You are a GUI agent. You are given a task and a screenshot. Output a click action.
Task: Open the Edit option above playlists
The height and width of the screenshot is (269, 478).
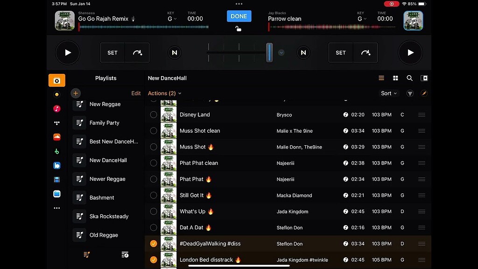[x=136, y=93]
